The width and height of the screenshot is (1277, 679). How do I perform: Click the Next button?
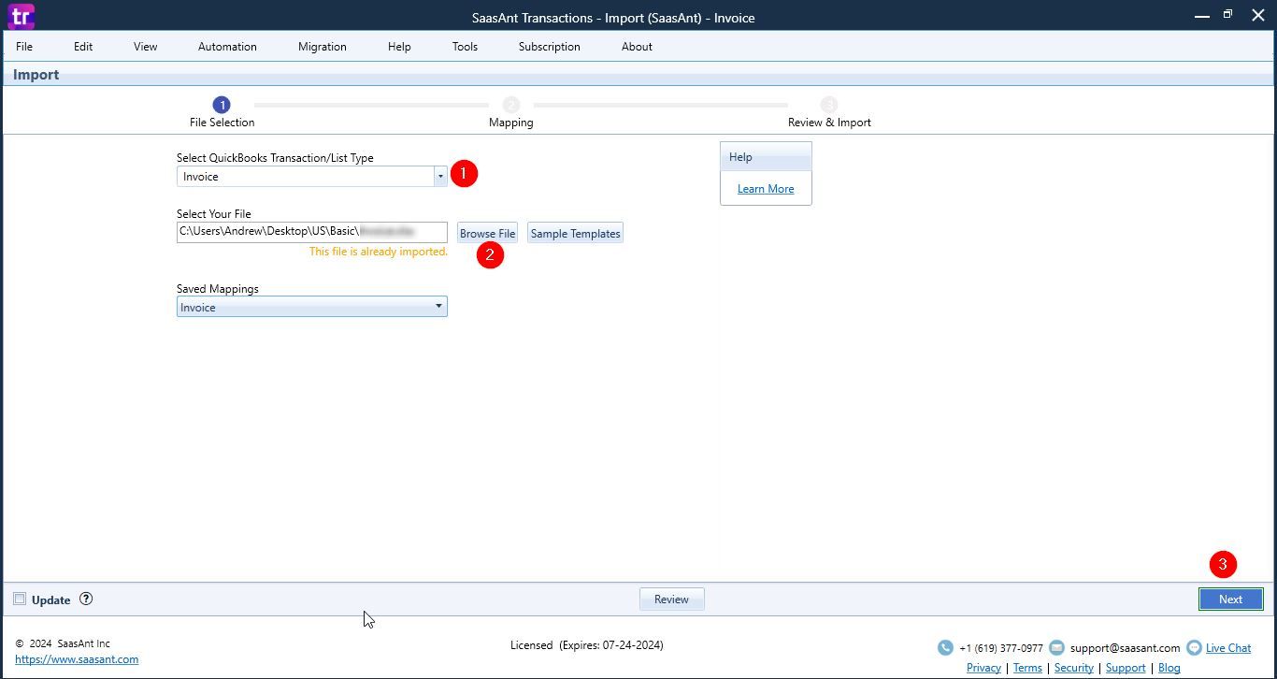coord(1230,599)
